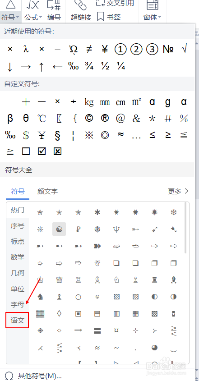Select the 字母 symbol category
This screenshot has width=199, height=381.
pyautogui.click(x=18, y=304)
